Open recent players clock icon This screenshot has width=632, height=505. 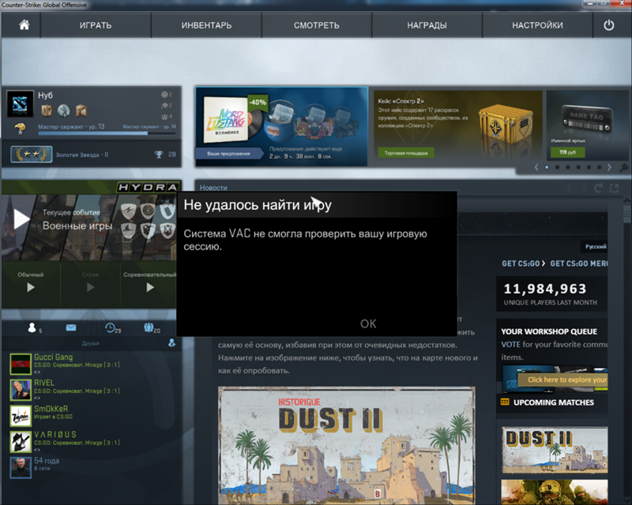coord(112,328)
